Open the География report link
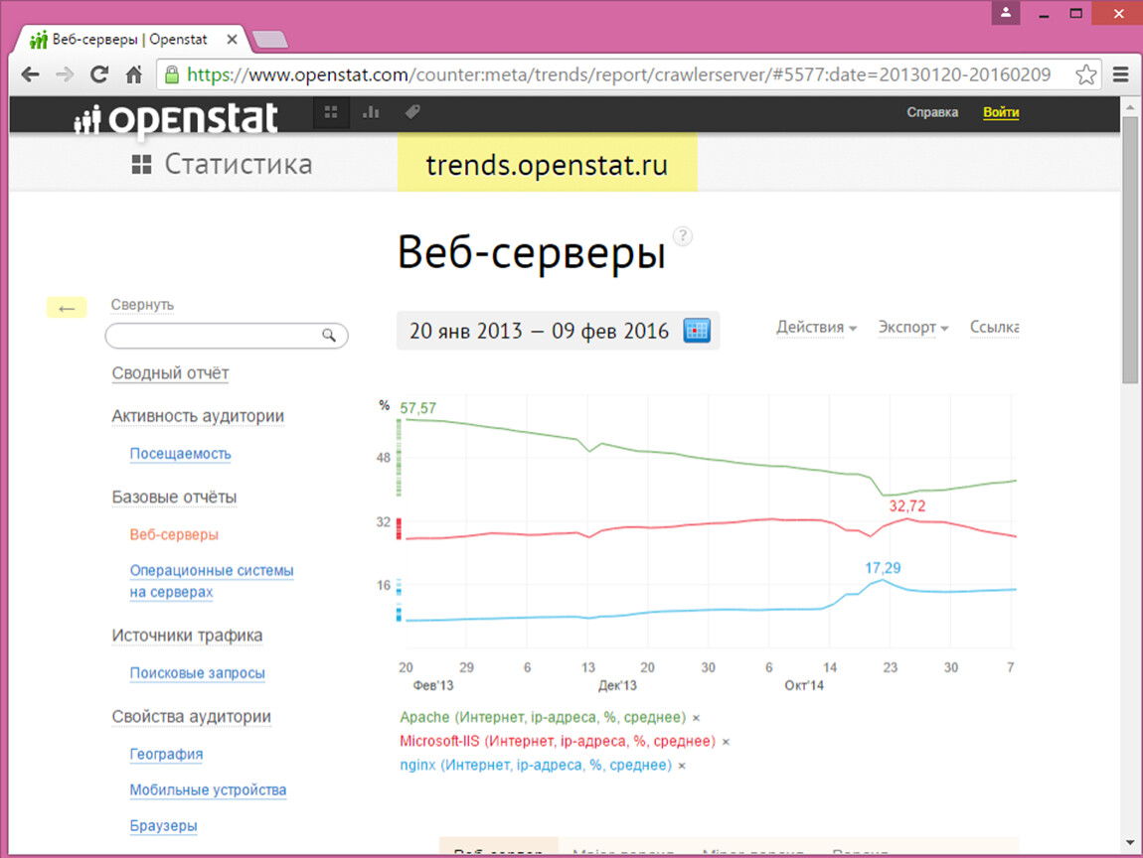The height and width of the screenshot is (858, 1143). (166, 754)
